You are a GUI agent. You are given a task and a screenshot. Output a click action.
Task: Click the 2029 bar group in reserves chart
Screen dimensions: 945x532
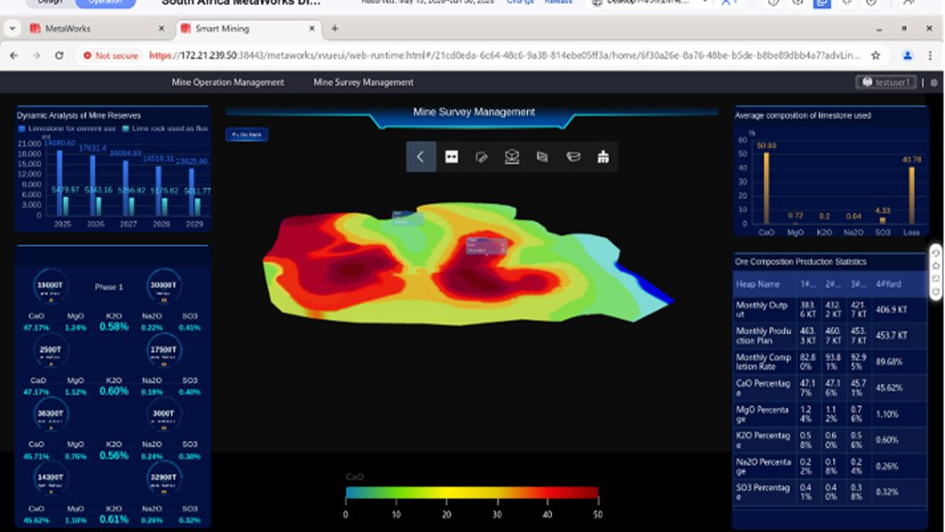[194, 192]
